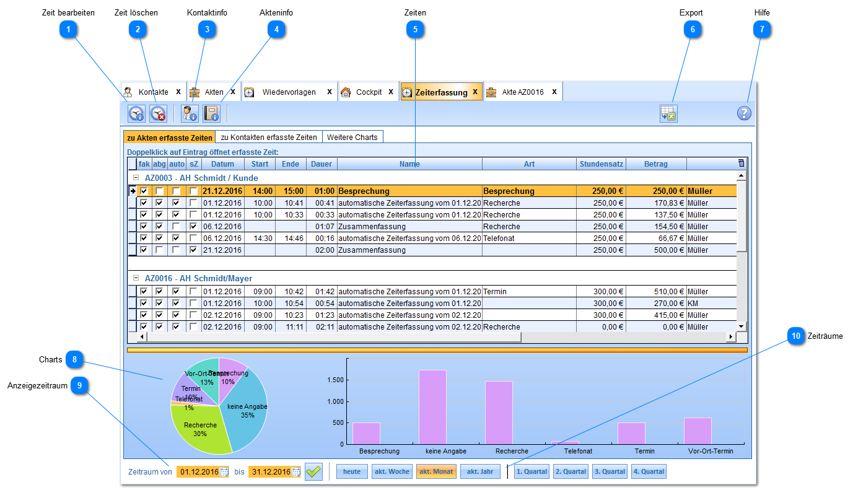Click the Zeit löschen toolbar icon

pyautogui.click(x=159, y=113)
